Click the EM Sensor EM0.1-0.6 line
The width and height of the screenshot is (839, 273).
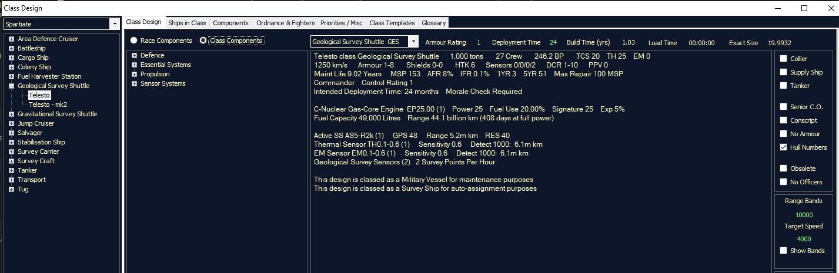coord(421,153)
